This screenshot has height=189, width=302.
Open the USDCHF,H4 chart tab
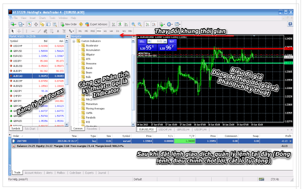click(x=165, y=129)
